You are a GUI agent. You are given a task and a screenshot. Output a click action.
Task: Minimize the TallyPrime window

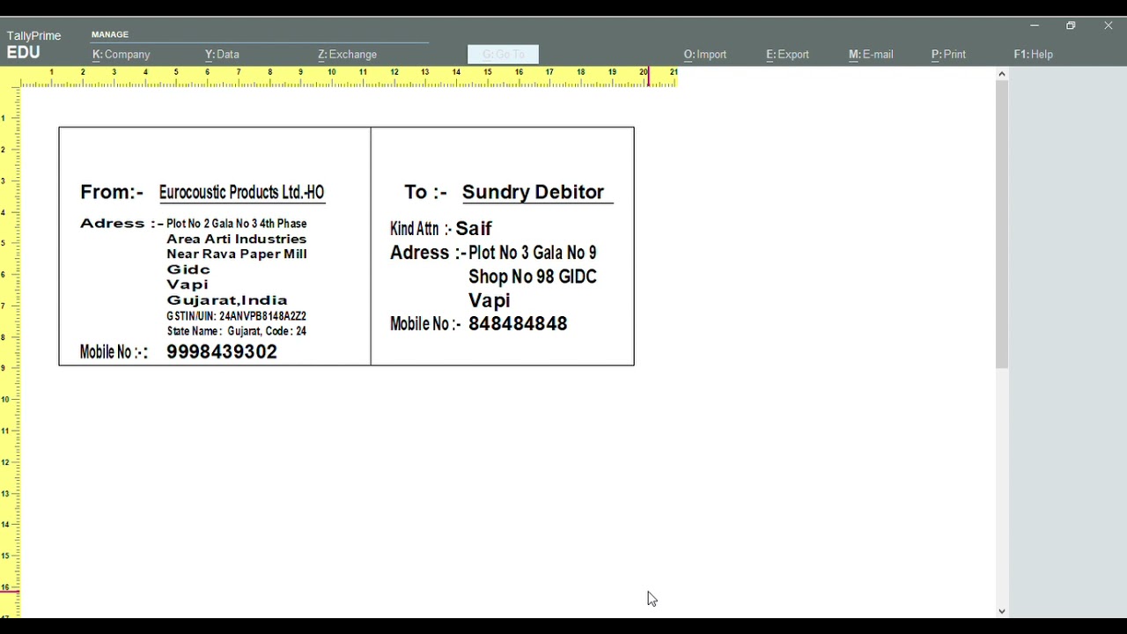(x=1035, y=26)
